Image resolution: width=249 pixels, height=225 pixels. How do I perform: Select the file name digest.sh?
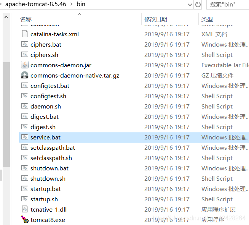(x=43, y=127)
